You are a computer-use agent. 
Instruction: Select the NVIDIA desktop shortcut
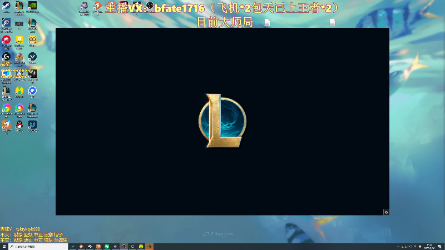[x=32, y=6]
